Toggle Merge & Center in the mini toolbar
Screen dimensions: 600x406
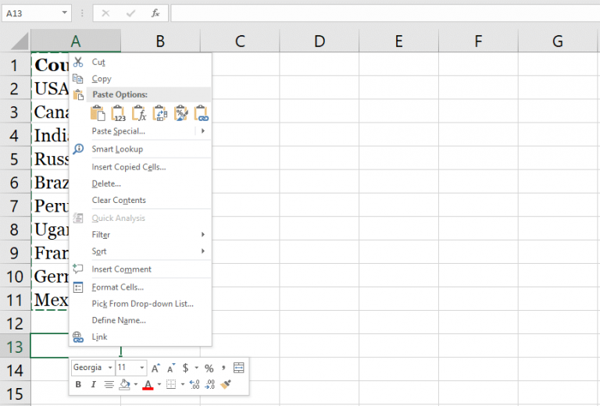click(x=238, y=368)
